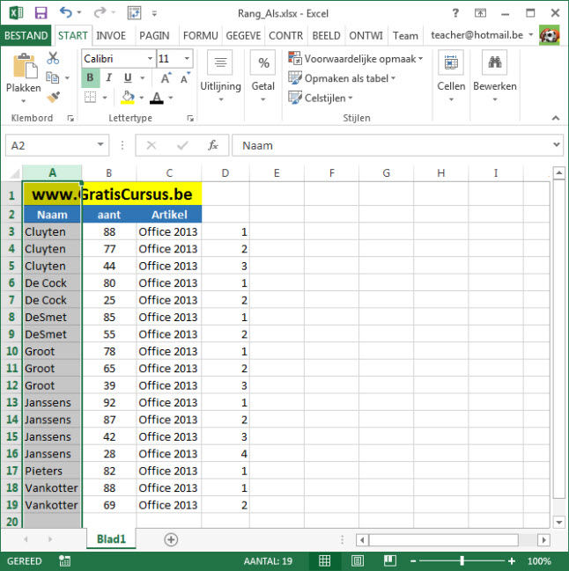Open the BESTAND tab
The width and height of the screenshot is (569, 571).
point(26,35)
